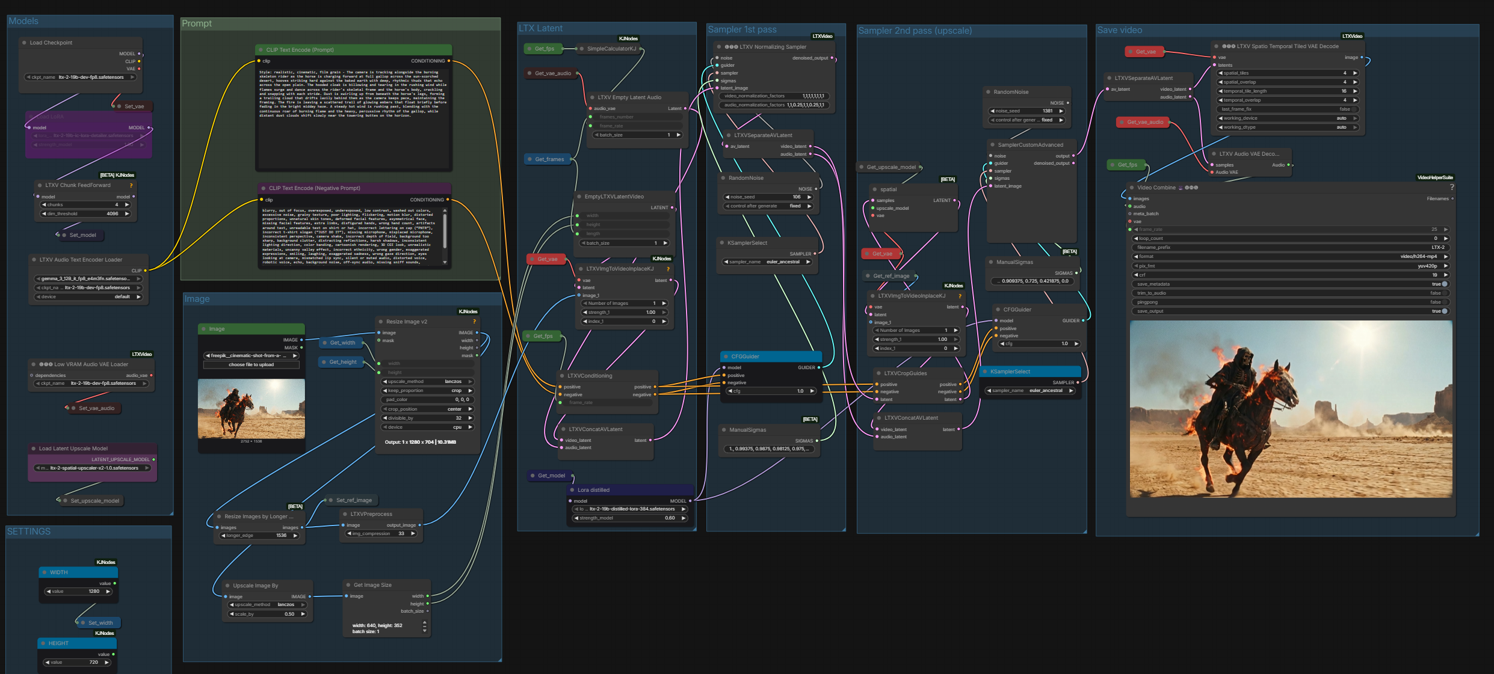Click the Get_upscale_model node
This screenshot has width=1494, height=674.
point(890,167)
